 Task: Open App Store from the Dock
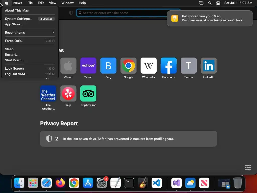[88, 183]
